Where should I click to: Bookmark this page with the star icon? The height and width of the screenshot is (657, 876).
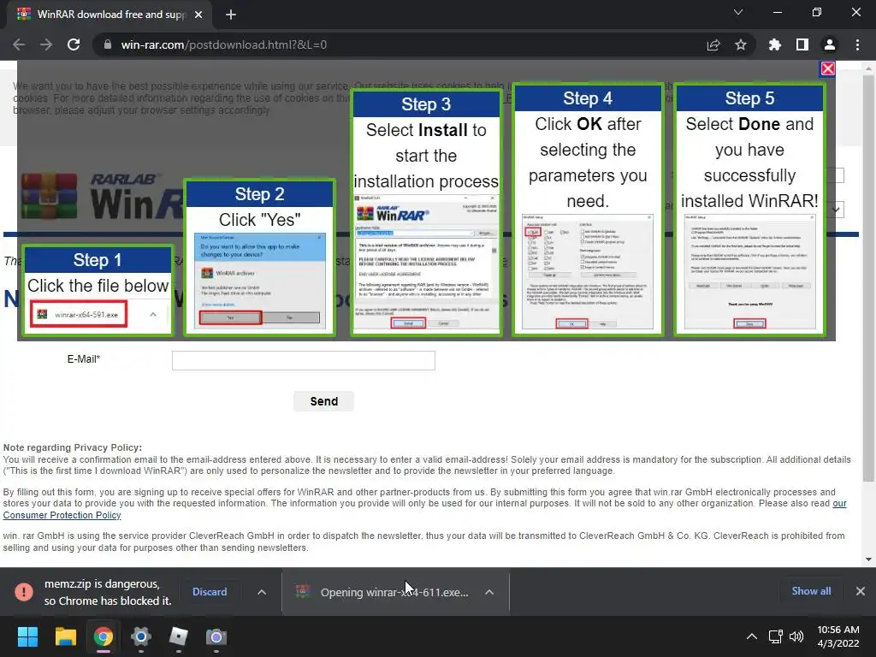tap(741, 44)
